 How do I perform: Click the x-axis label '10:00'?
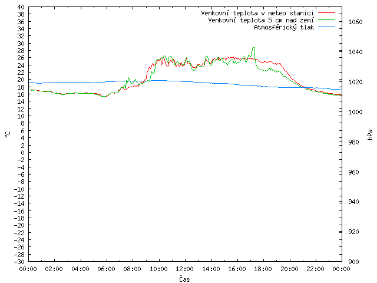(158, 269)
